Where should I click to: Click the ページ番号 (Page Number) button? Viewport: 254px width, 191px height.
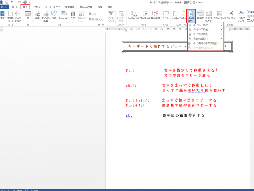[191, 16]
